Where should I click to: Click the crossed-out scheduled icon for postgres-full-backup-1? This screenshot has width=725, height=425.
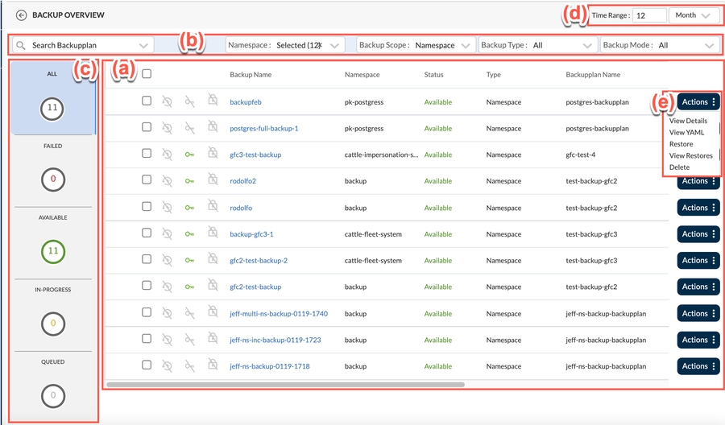click(167, 128)
